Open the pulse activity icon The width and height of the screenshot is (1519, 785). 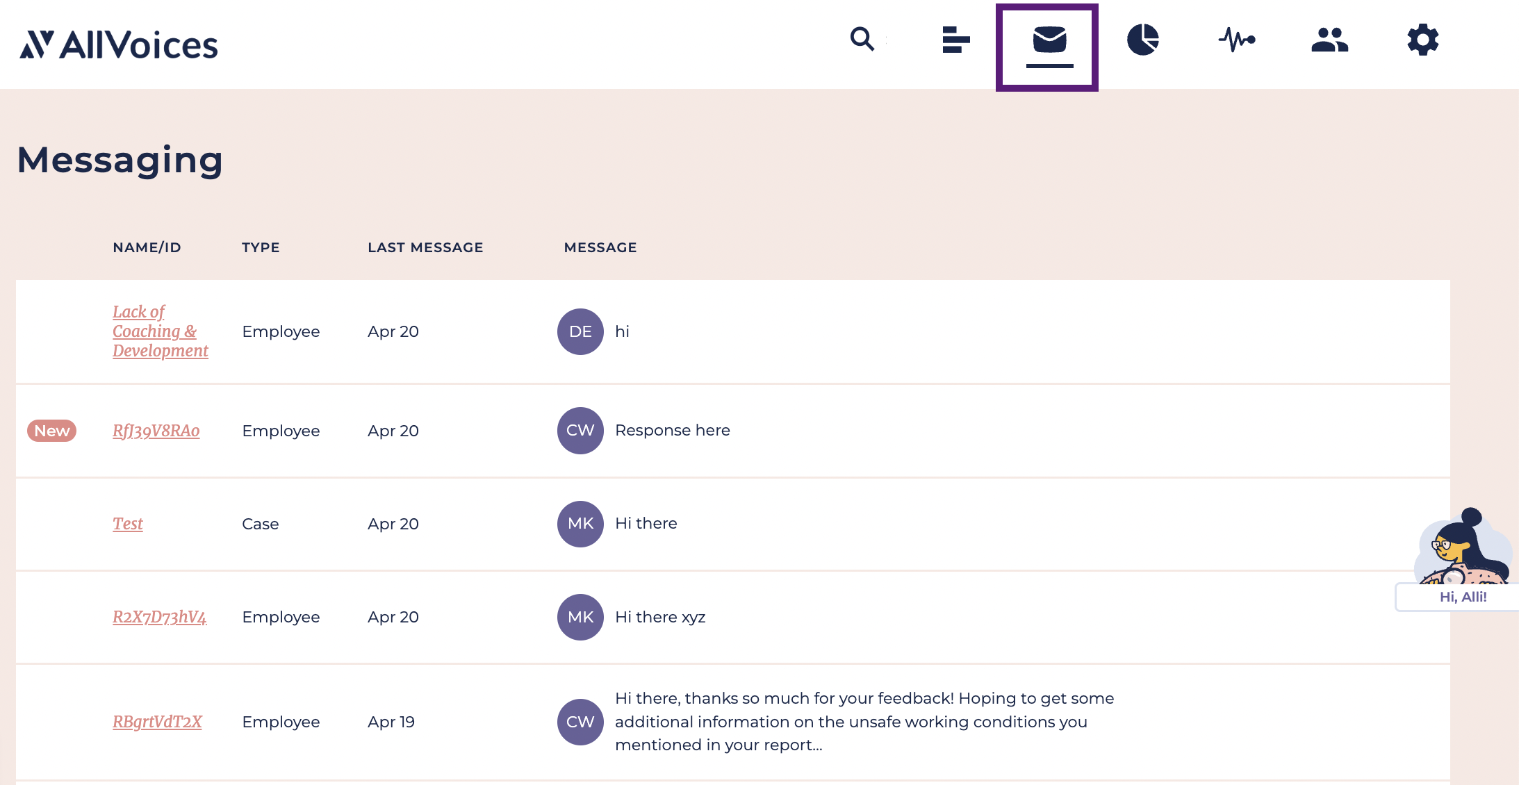point(1237,40)
